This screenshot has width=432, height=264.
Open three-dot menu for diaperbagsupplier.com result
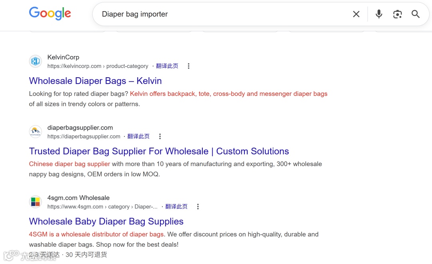click(x=160, y=136)
